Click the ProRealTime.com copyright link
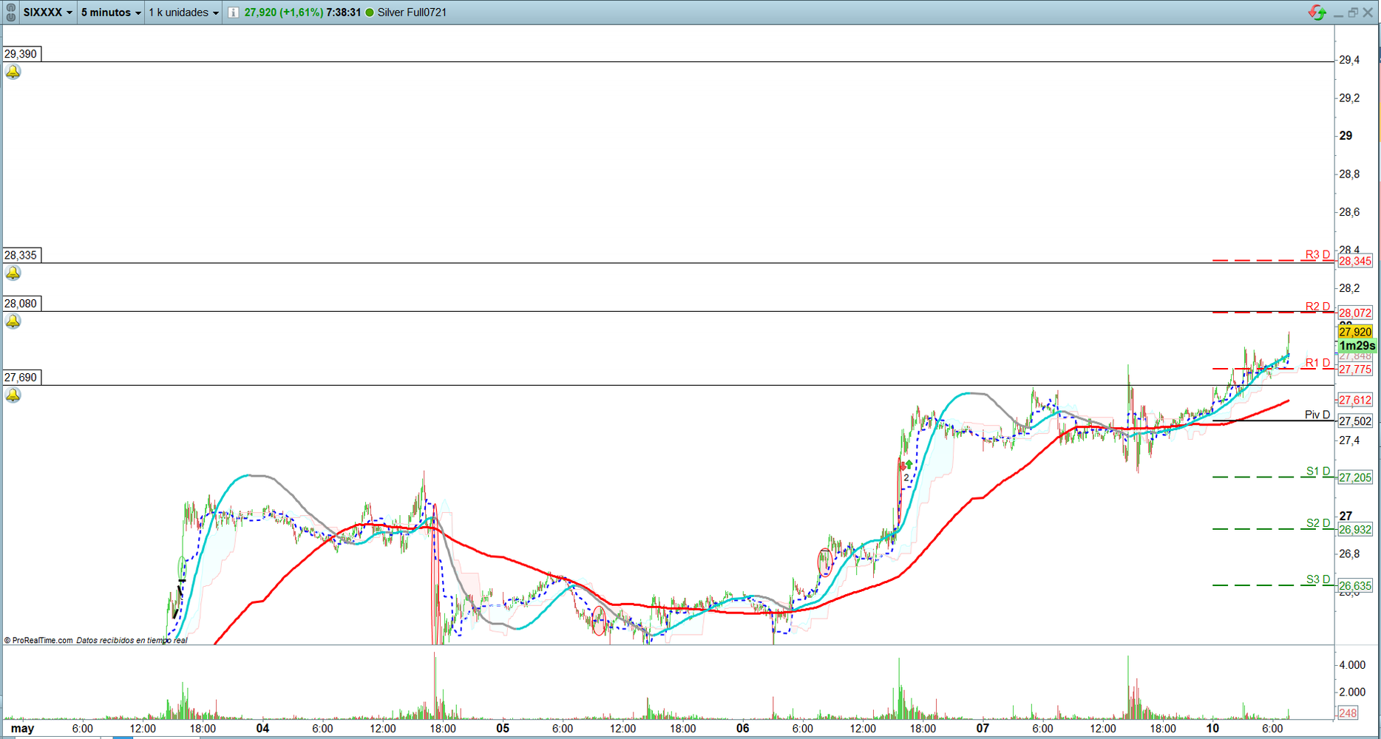The width and height of the screenshot is (1381, 739). tap(42, 641)
